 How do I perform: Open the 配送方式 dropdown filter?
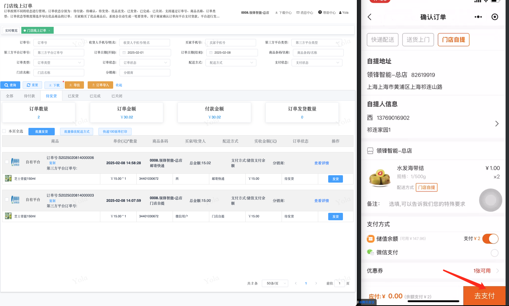(231, 63)
